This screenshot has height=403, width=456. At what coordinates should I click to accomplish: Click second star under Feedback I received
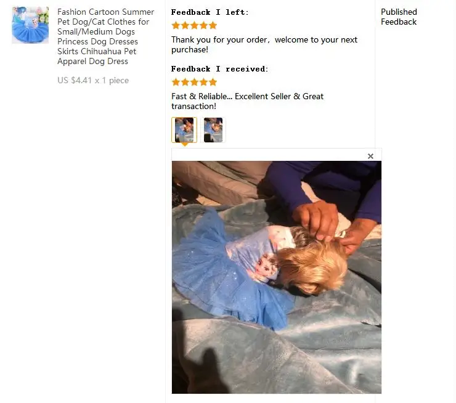185,82
